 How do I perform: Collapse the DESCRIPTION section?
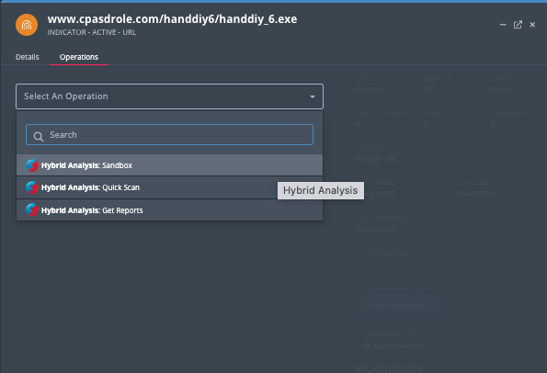(x=358, y=253)
